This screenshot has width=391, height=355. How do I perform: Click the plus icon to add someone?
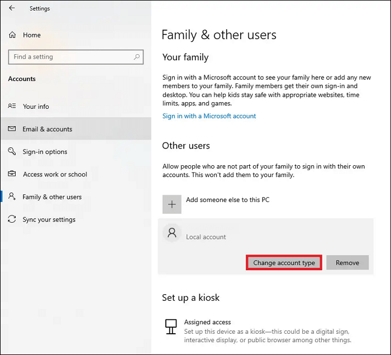point(172,204)
